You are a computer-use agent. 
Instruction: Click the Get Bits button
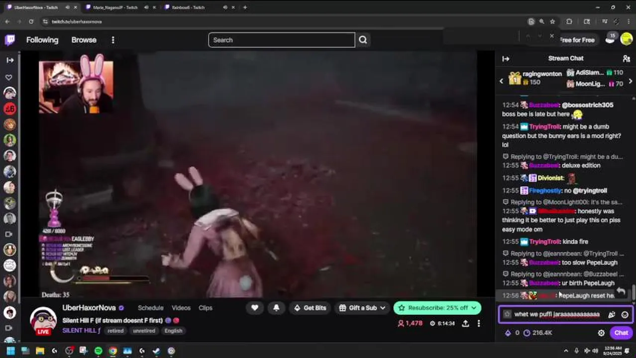(x=310, y=308)
